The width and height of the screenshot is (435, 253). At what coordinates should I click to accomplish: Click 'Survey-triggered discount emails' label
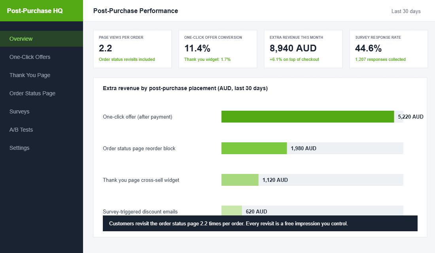coord(140,211)
